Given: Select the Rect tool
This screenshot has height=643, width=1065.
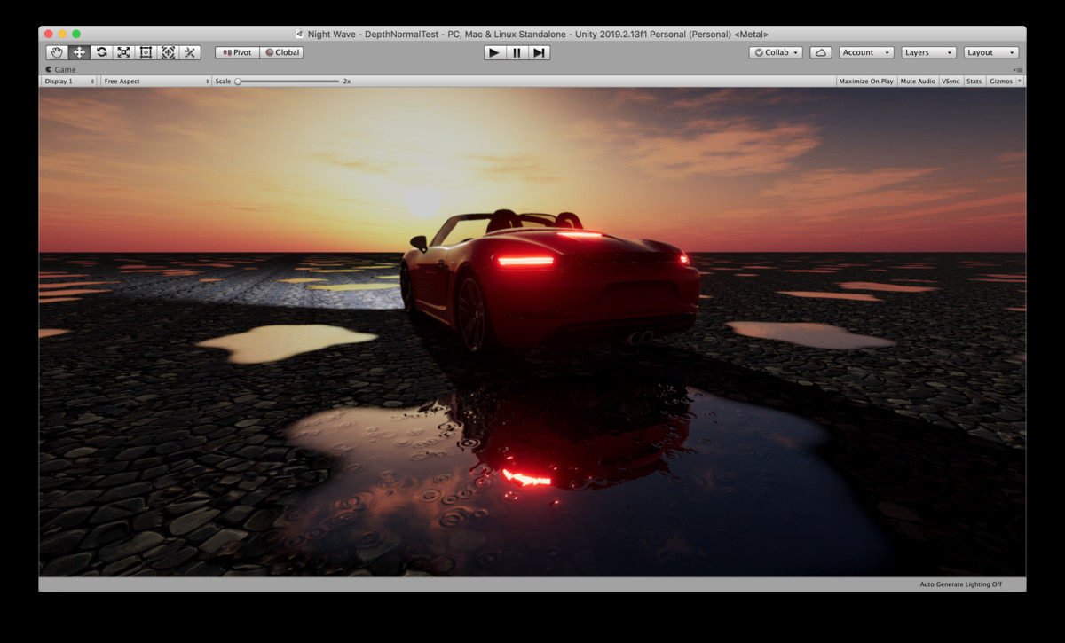Looking at the screenshot, I should pos(145,51).
